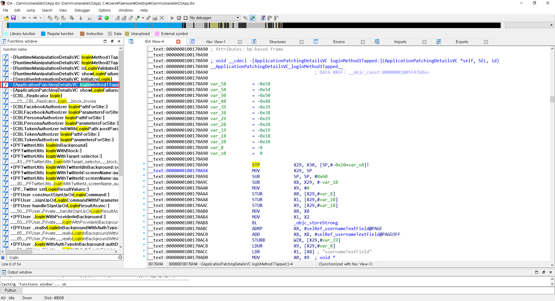
Task: Switch to the Structures tab
Action: 277,42
